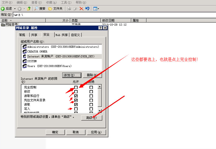Open the 查看(V) menu
The image size is (216, 149).
[36, 3]
